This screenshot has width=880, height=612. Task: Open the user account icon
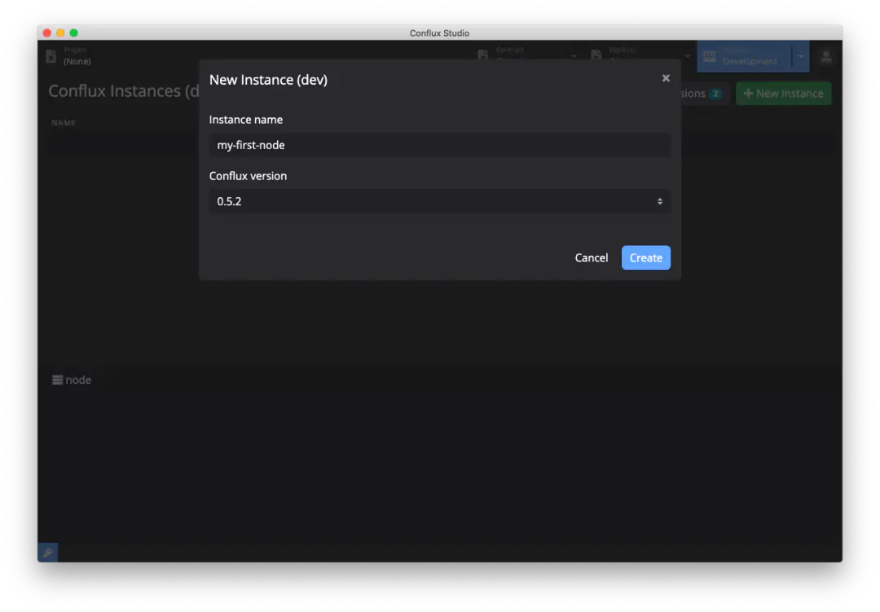[x=825, y=56]
